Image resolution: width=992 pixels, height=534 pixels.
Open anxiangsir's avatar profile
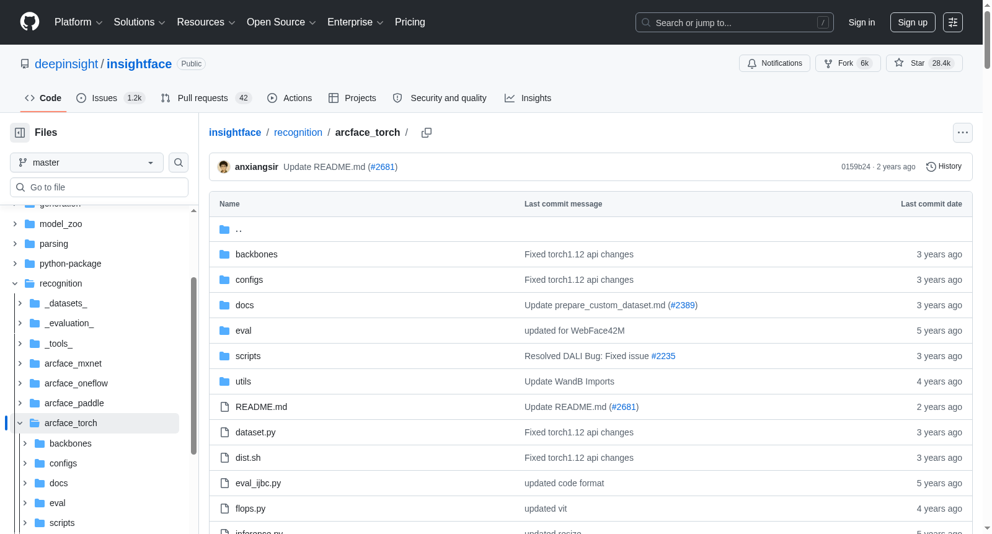coord(224,167)
